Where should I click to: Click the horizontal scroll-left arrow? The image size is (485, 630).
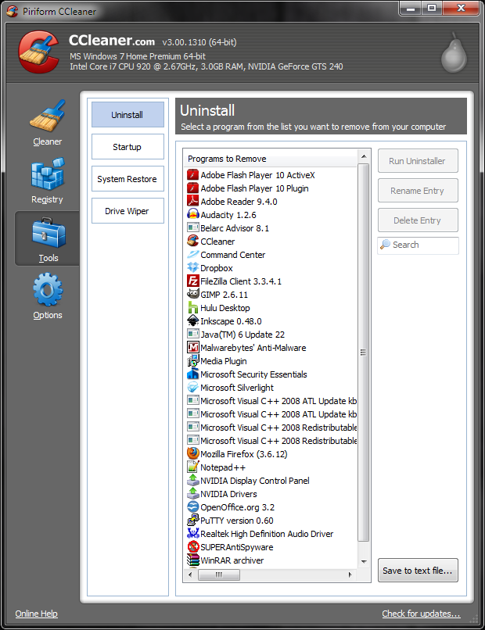[x=191, y=575]
